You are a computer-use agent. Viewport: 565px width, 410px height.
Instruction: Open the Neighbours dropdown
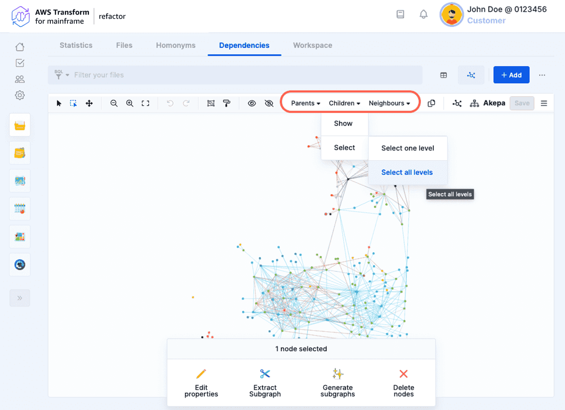[389, 103]
